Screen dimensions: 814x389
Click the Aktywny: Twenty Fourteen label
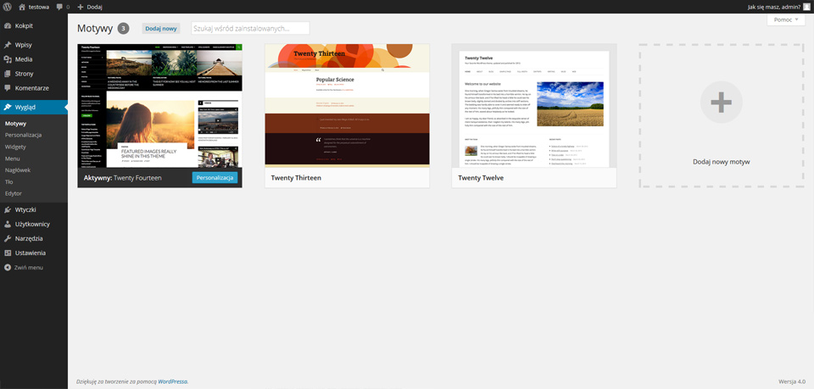coord(122,178)
